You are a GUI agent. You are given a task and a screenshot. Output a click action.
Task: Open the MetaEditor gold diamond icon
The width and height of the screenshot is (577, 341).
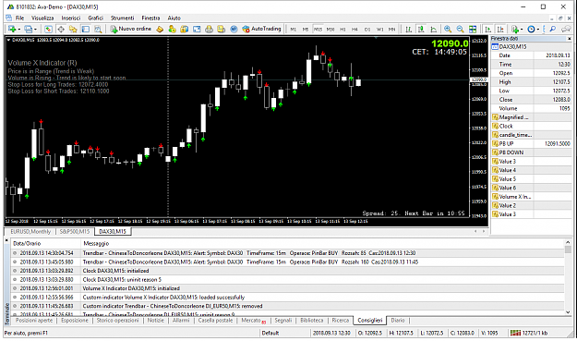(160, 29)
